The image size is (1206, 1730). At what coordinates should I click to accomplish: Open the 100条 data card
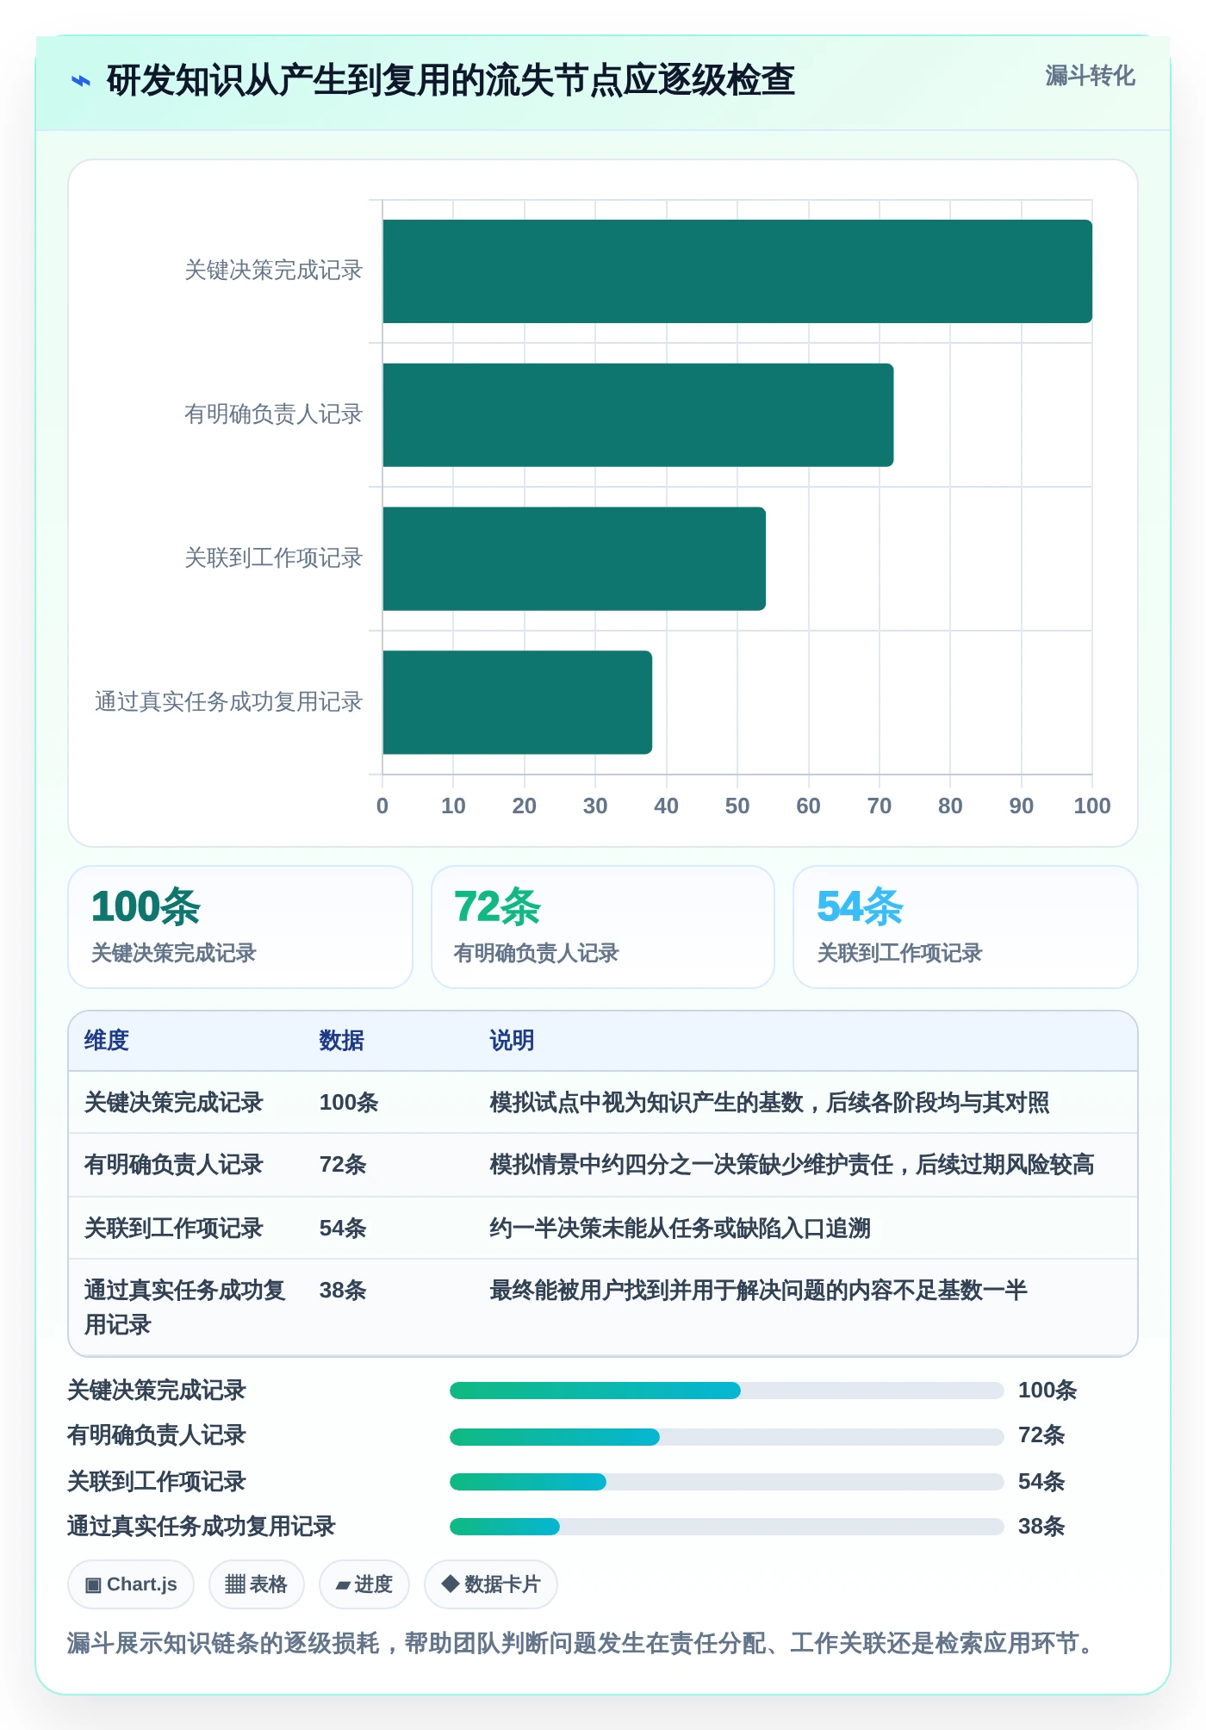click(240, 927)
